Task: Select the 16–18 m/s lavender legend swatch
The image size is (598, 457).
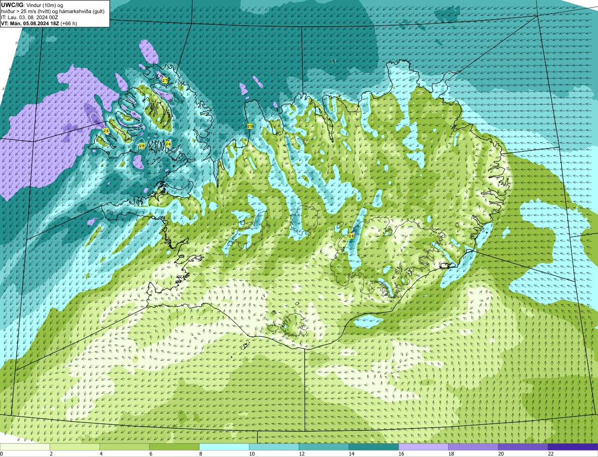Action: coord(423,447)
